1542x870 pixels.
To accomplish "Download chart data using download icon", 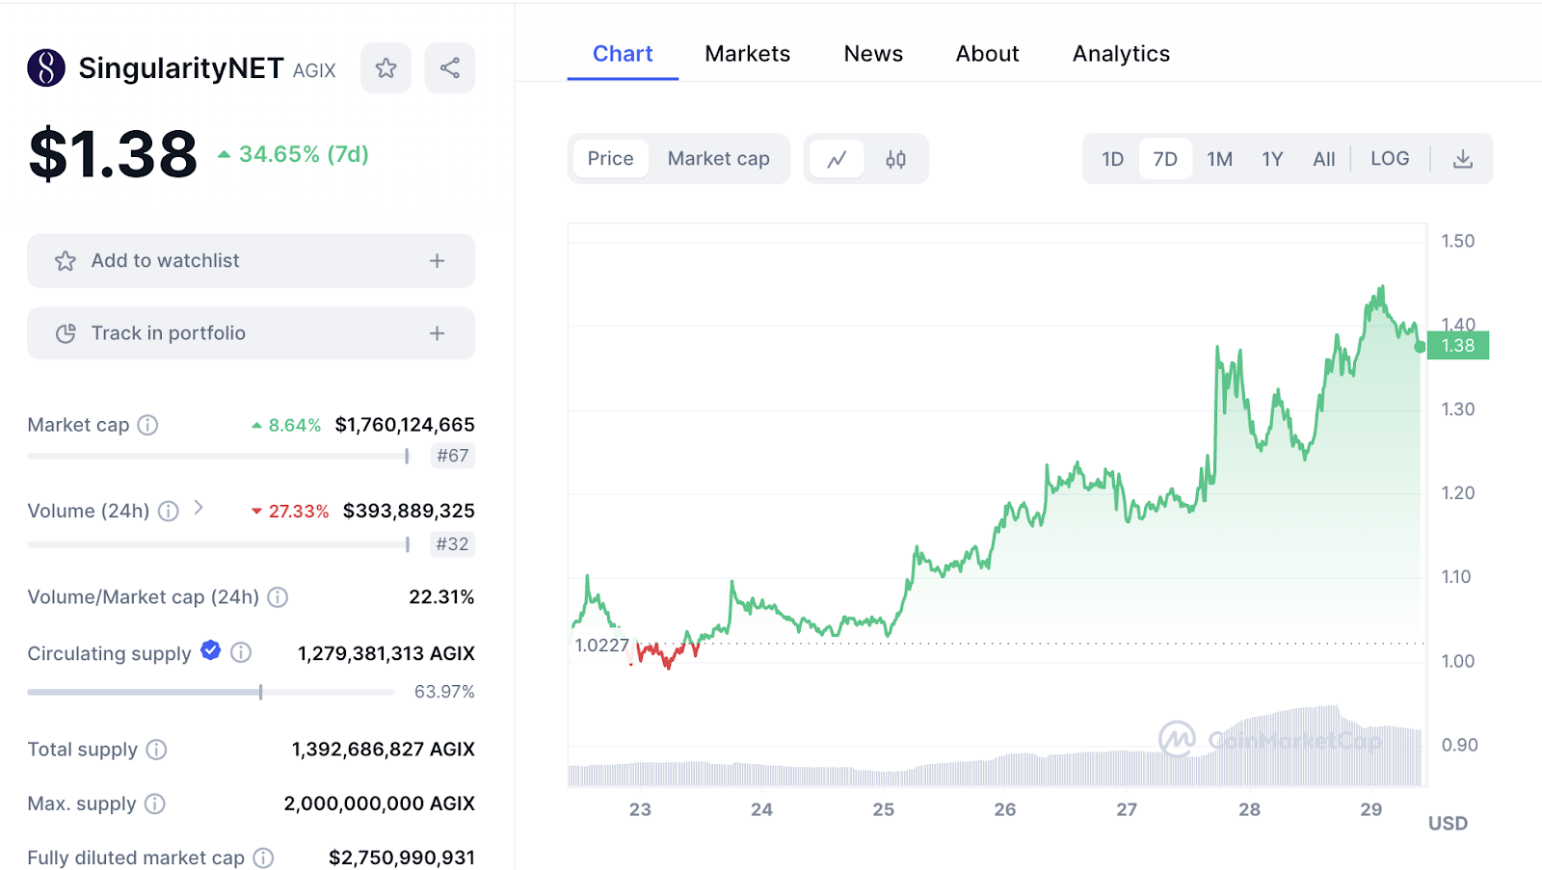I will [1462, 159].
